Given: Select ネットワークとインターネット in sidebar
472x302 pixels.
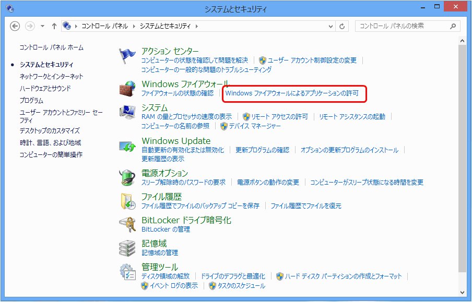Looking at the screenshot, I should [52, 76].
